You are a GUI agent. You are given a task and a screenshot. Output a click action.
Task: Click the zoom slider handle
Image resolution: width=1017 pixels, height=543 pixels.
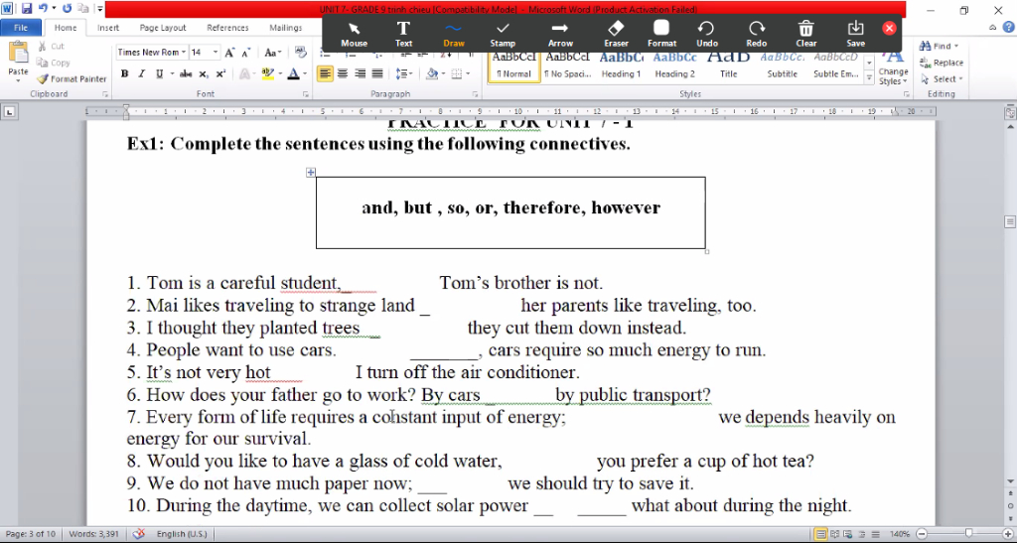coord(968,534)
